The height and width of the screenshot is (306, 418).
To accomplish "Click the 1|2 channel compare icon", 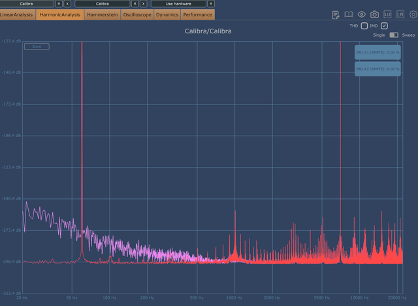I will [387, 14].
